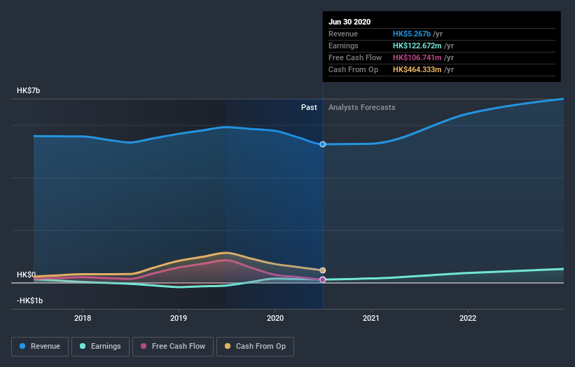Click the orange Cash From Op legend dot
Viewport: 575px width, 367px height.
(x=228, y=346)
